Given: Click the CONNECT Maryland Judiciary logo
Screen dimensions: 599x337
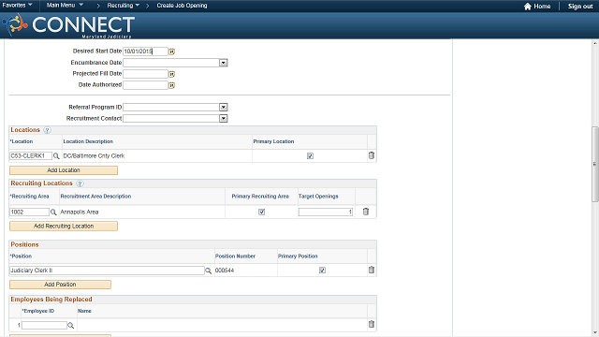Looking at the screenshot, I should point(68,26).
